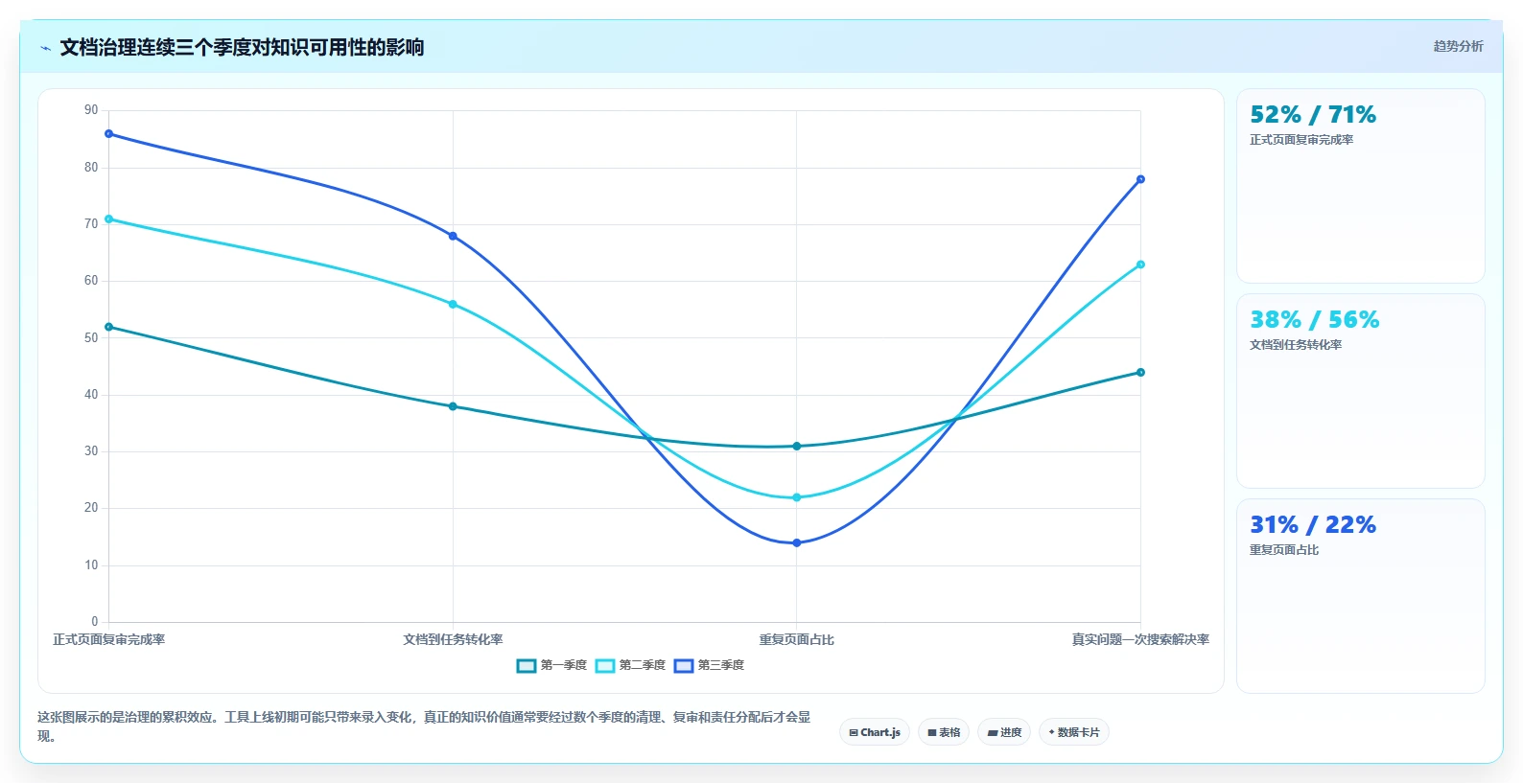Click 第二季度 data point at 真实问题一次搜索解决率 (63)
Screen dimensions: 1523x783
(x=1140, y=265)
